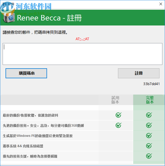Click the Renee Becca safe logo icon
The height and width of the screenshot is (166, 165).
click(9, 18)
